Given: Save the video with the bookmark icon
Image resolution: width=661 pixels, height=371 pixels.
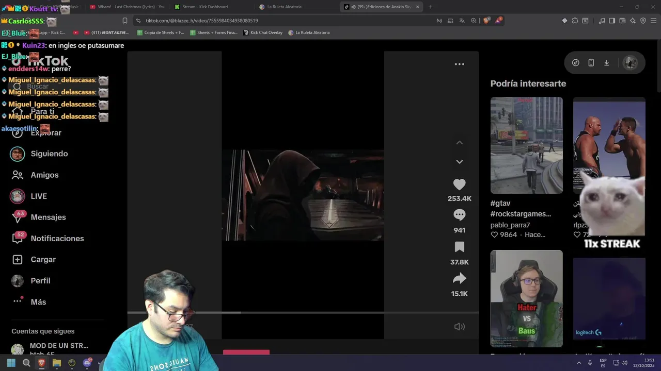Looking at the screenshot, I should pos(459,247).
